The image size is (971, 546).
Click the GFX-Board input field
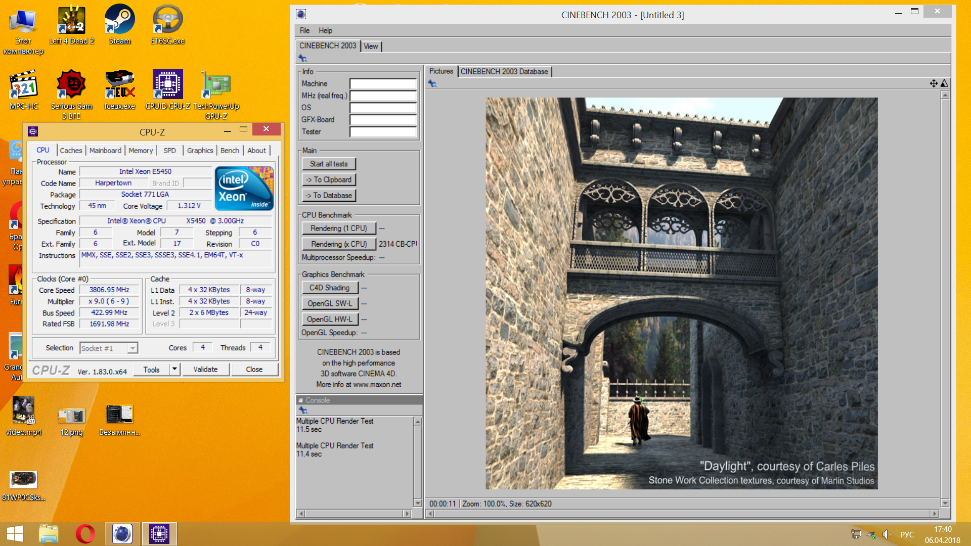click(x=383, y=120)
